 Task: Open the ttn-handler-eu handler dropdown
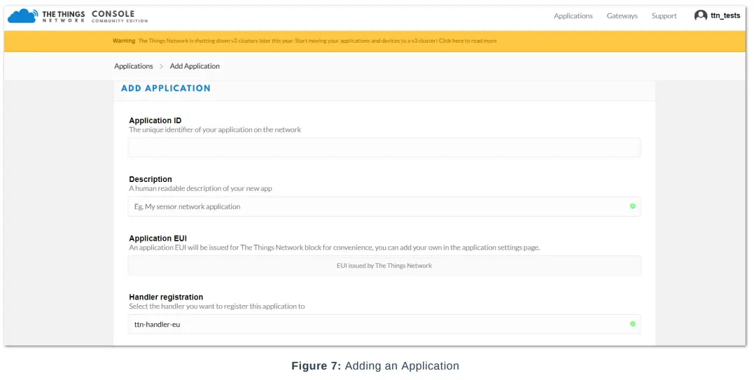point(384,324)
